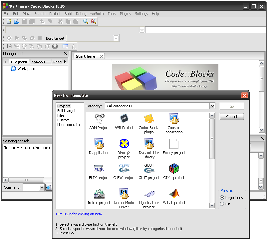This screenshot has height=240, width=268.
Task: Open the Category dropdown in template dialog
Action: [x=212, y=106]
